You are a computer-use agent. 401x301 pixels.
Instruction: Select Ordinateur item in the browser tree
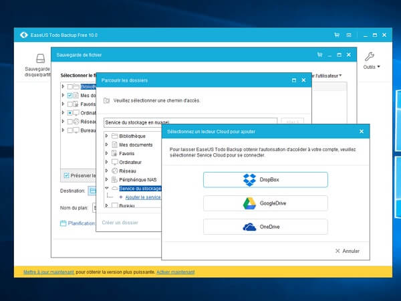[130, 163]
